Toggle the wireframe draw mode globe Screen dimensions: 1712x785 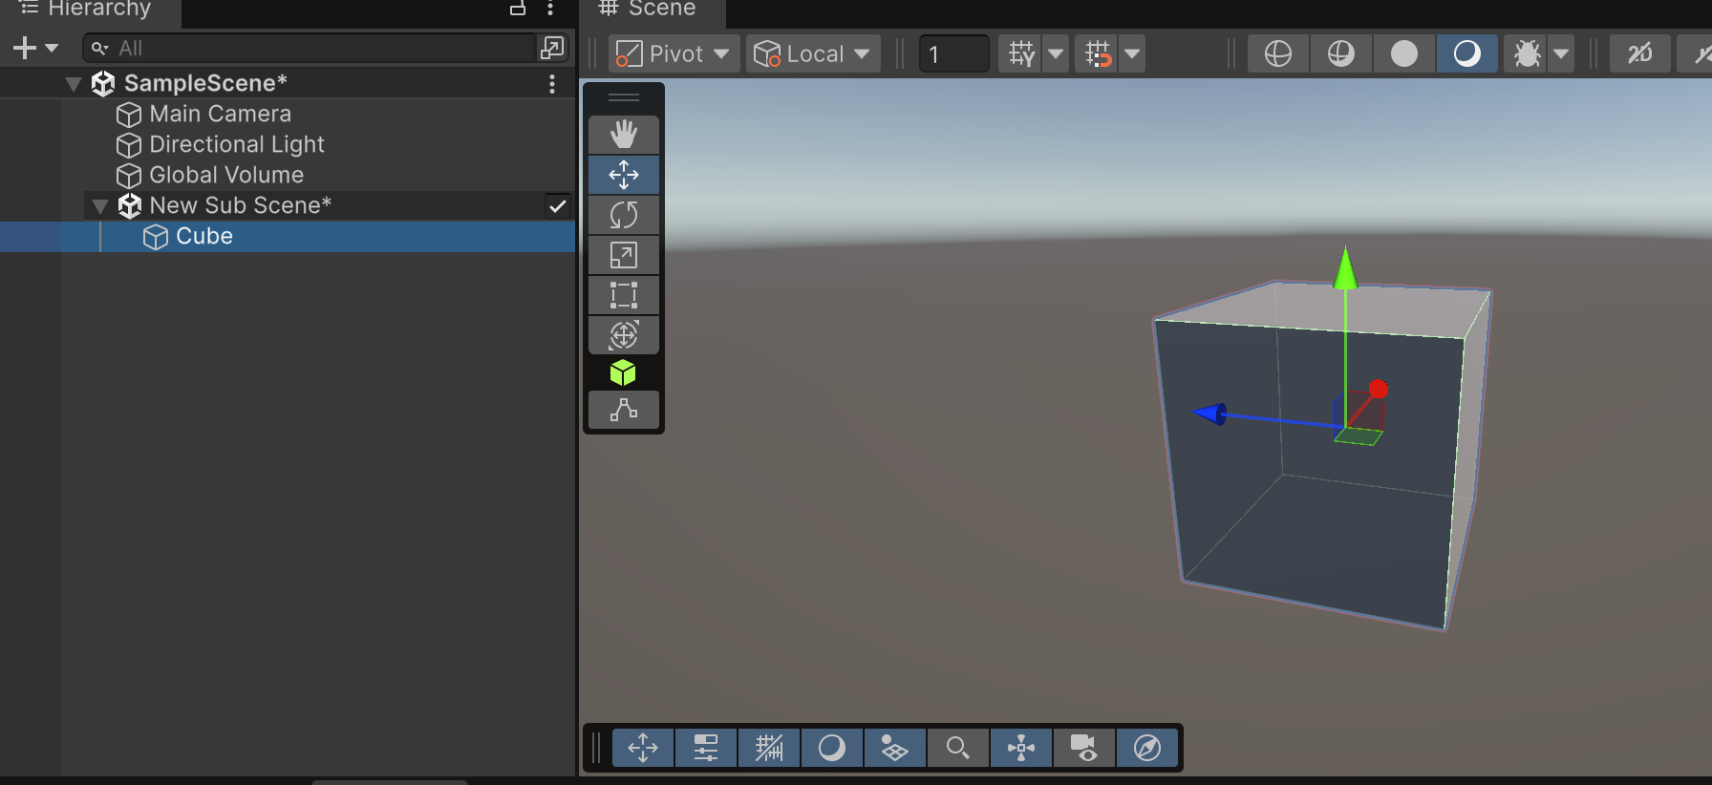tap(1277, 53)
